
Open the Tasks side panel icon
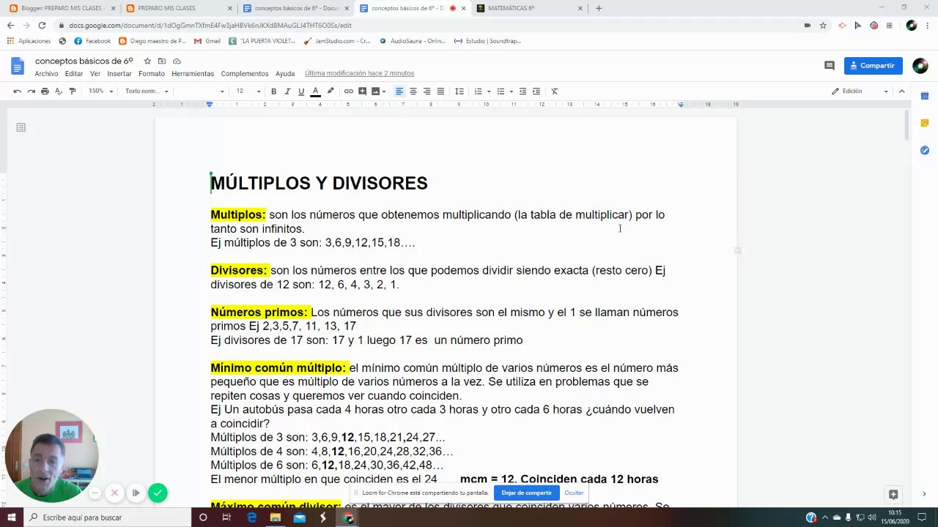[x=925, y=150]
